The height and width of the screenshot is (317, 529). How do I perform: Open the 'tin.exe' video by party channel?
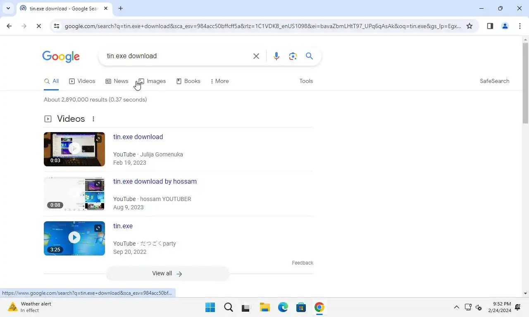(x=123, y=226)
